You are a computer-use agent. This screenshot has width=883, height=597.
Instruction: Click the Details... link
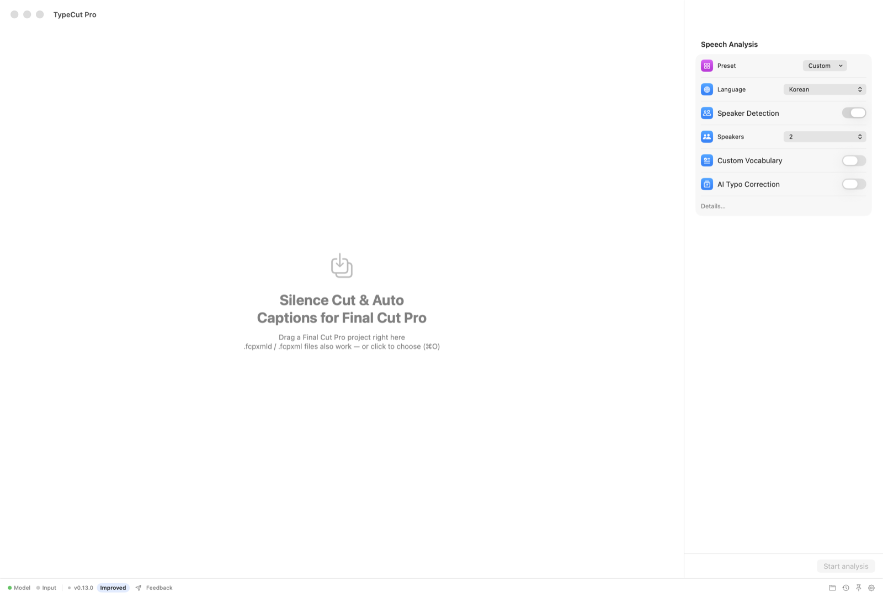click(x=713, y=206)
